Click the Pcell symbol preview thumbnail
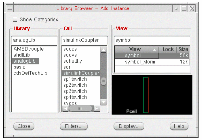202x140 pixels. coord(152,95)
